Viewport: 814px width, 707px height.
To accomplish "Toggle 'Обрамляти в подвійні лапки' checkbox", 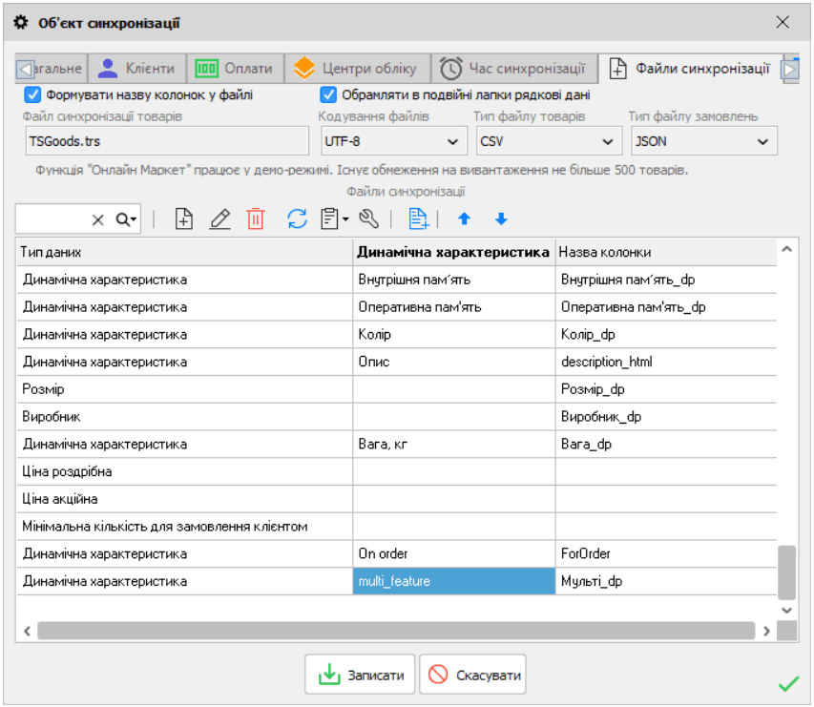I will pos(328,94).
